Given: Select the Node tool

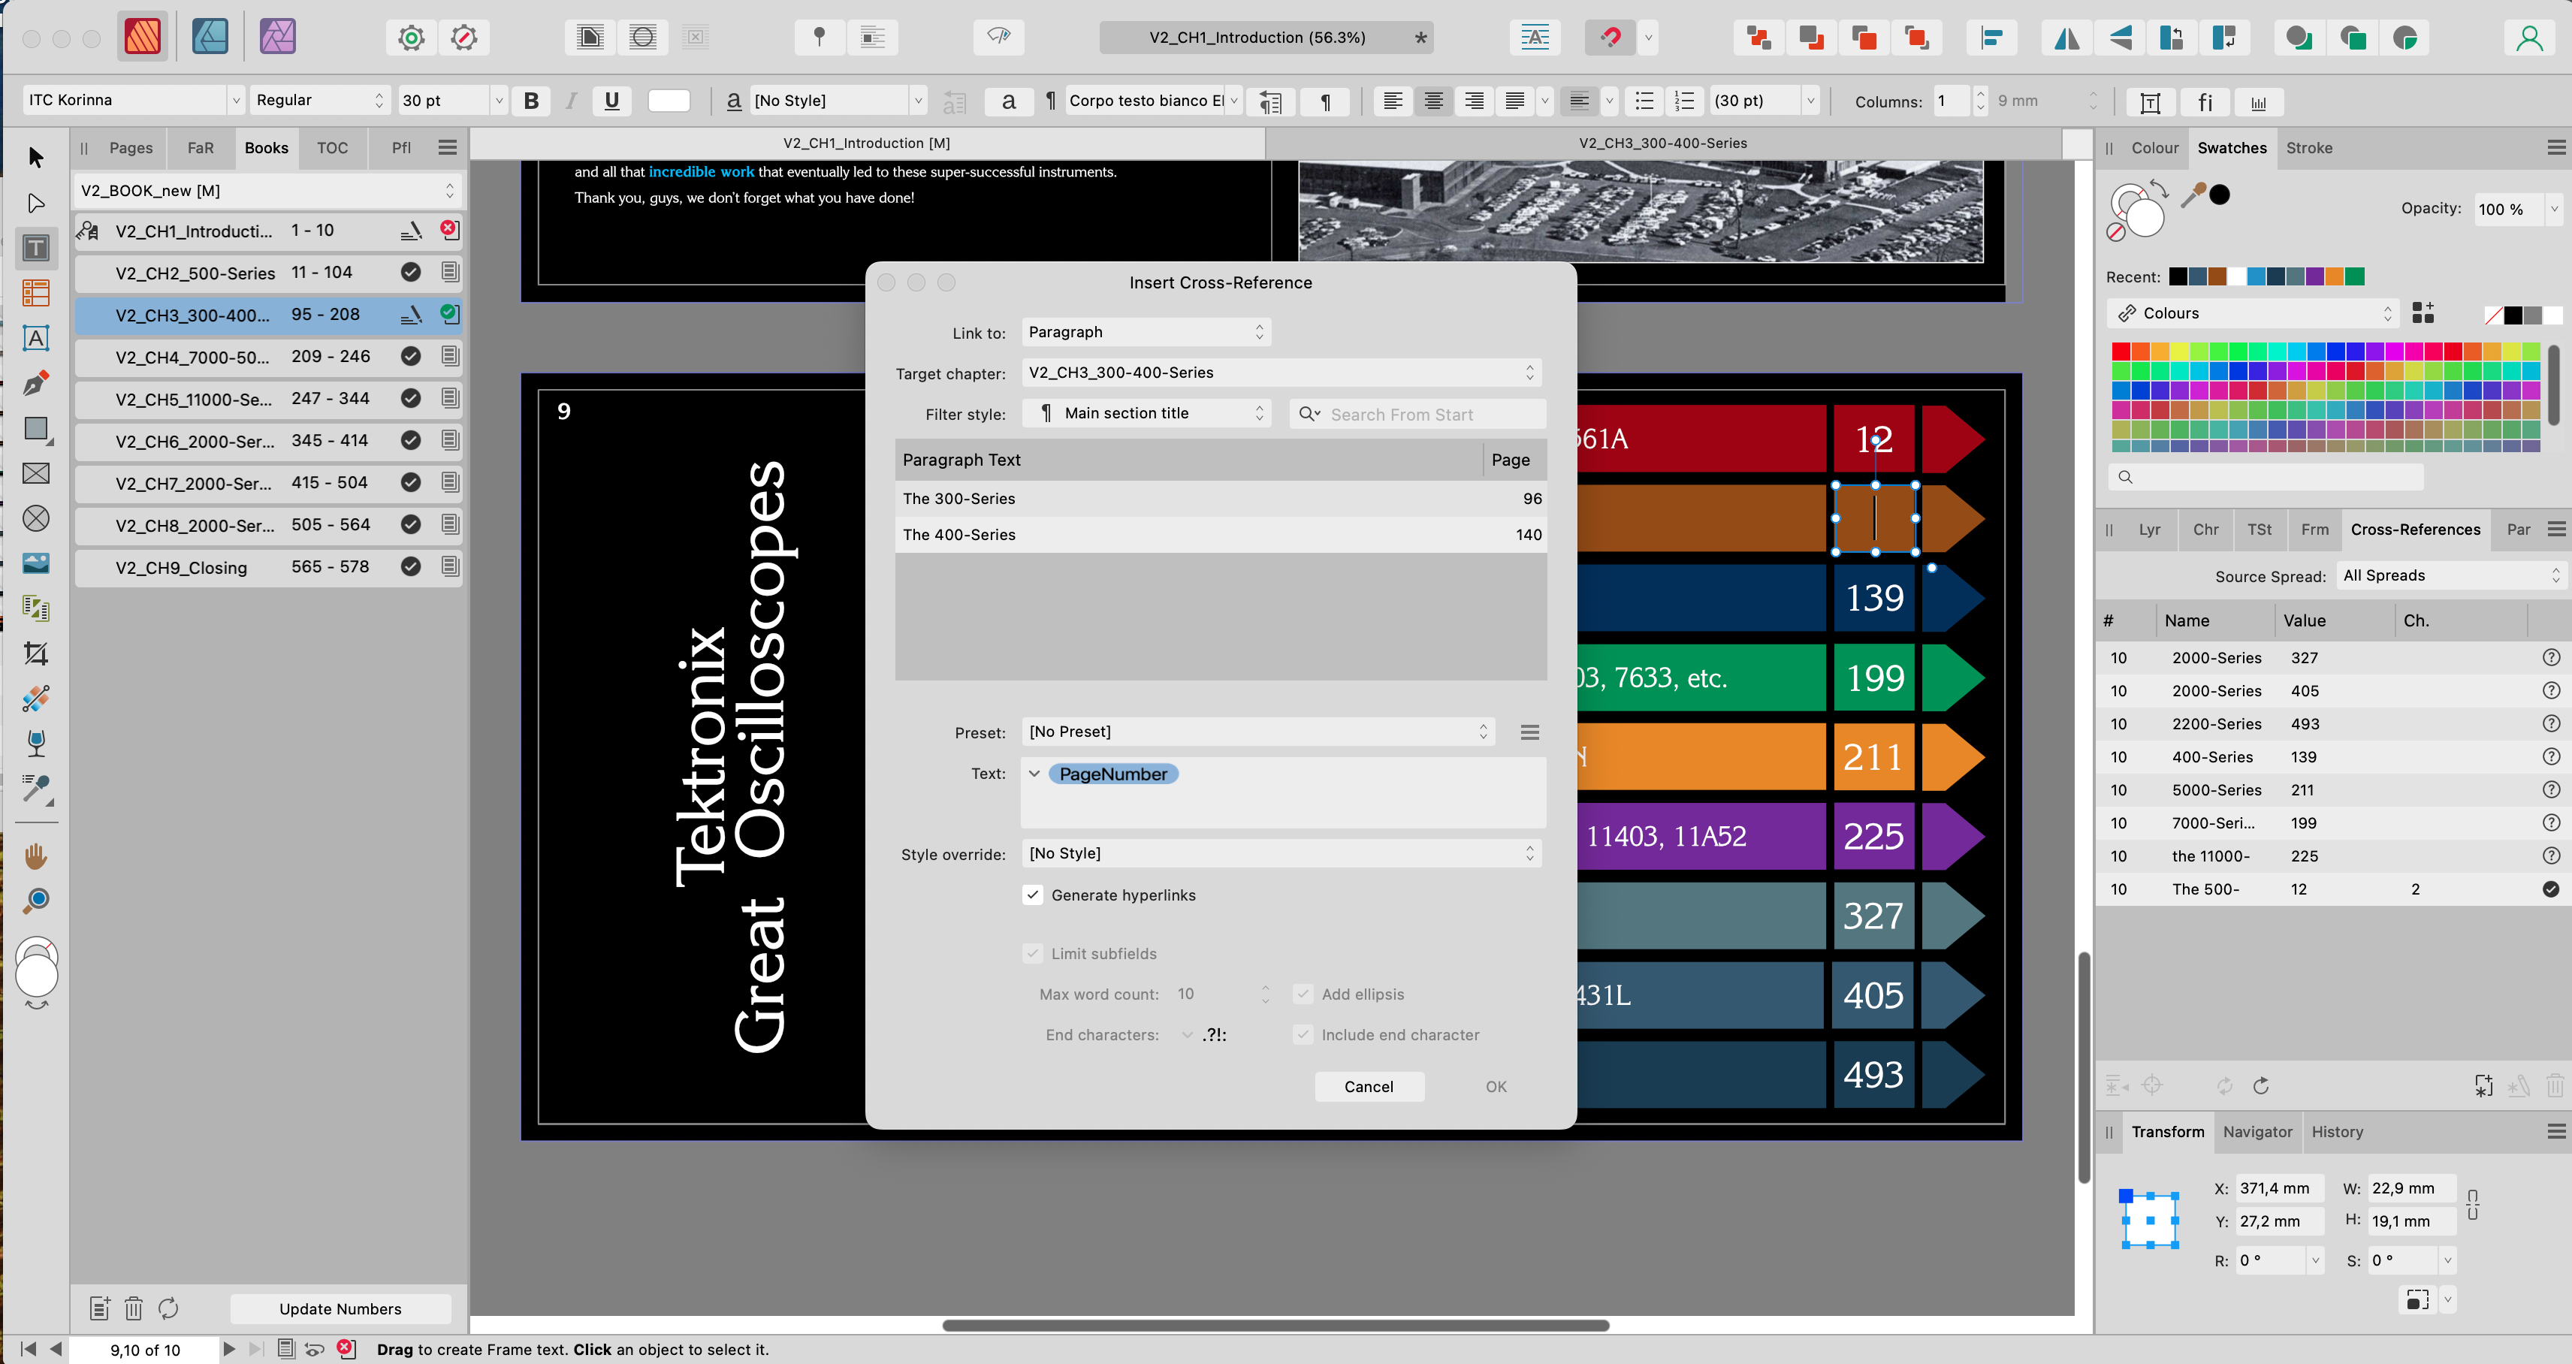Looking at the screenshot, I should coord(36,203).
